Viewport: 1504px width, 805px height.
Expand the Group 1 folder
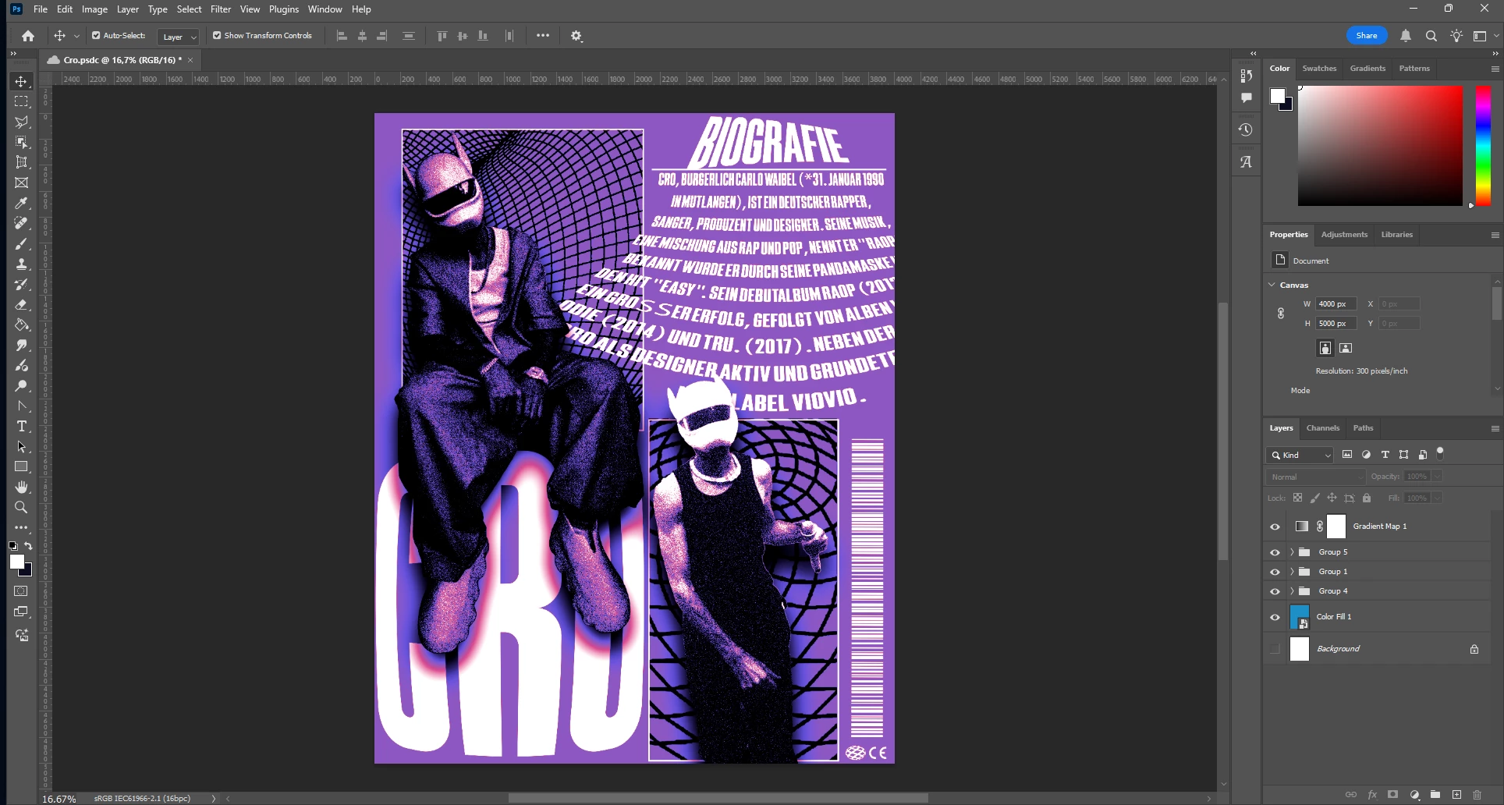point(1292,572)
